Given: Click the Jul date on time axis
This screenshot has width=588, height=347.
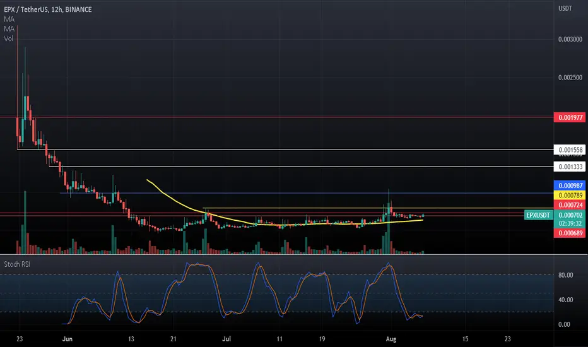Looking at the screenshot, I should (x=226, y=339).
